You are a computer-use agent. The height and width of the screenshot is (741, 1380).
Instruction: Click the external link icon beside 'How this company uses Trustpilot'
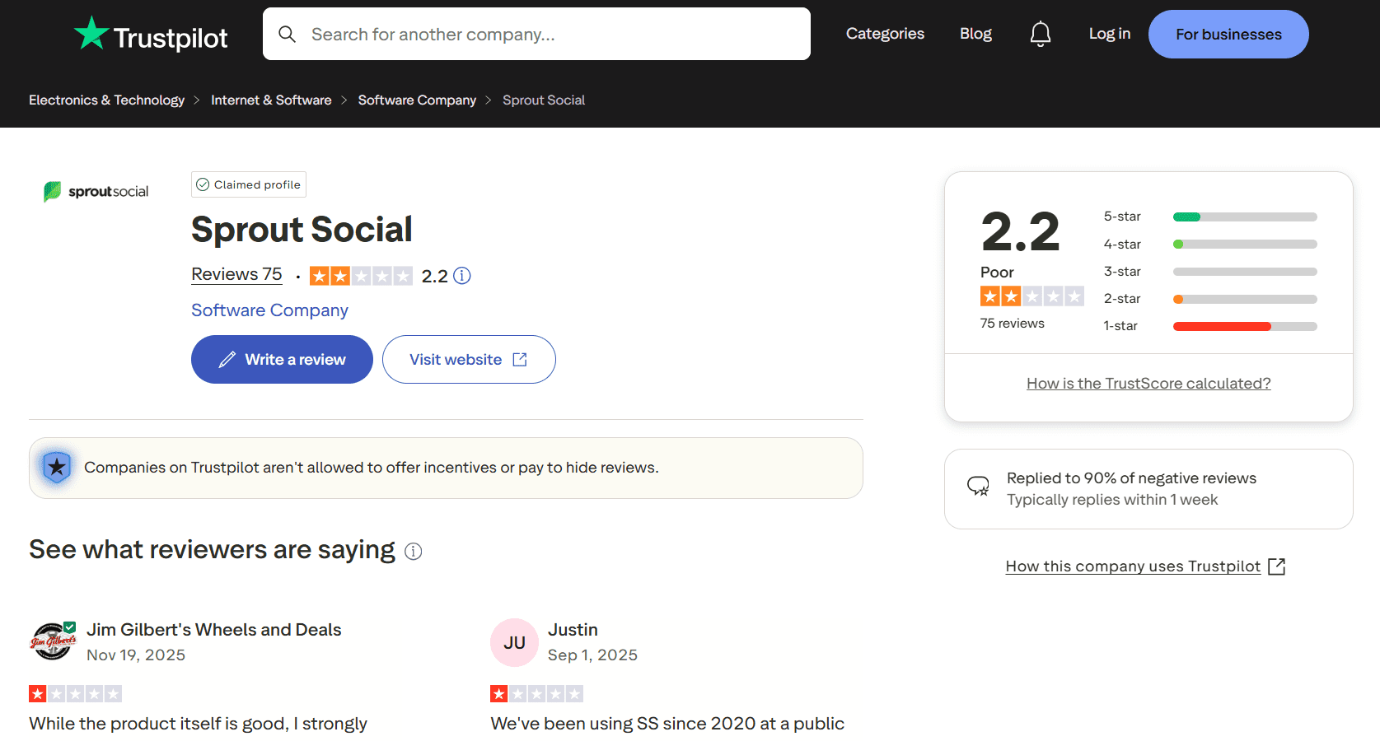pyautogui.click(x=1276, y=566)
